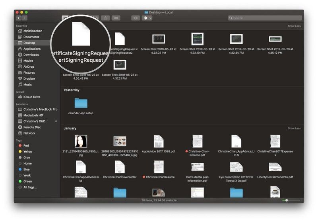
Task: Click the Yesterday section header
Action: click(x=72, y=90)
